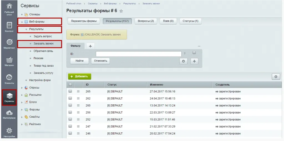Open the Контент section icon
Screen dimensions: 284x141
9,26
